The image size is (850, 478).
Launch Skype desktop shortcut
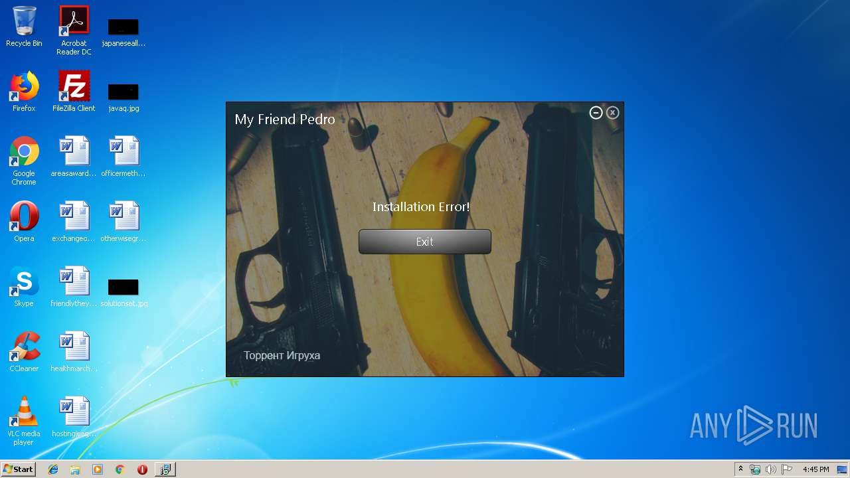pyautogui.click(x=24, y=287)
